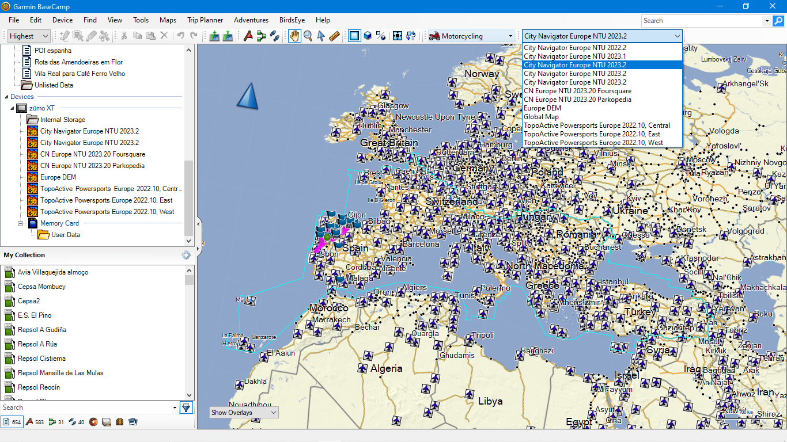Toggle the geocache treasure chest filter
This screenshot has height=442, width=787.
coord(120,422)
